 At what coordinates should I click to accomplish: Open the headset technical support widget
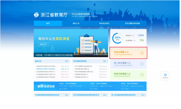click(x=165, y=76)
